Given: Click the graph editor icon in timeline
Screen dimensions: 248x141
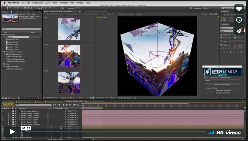Looking at the screenshot, I should (78, 105).
